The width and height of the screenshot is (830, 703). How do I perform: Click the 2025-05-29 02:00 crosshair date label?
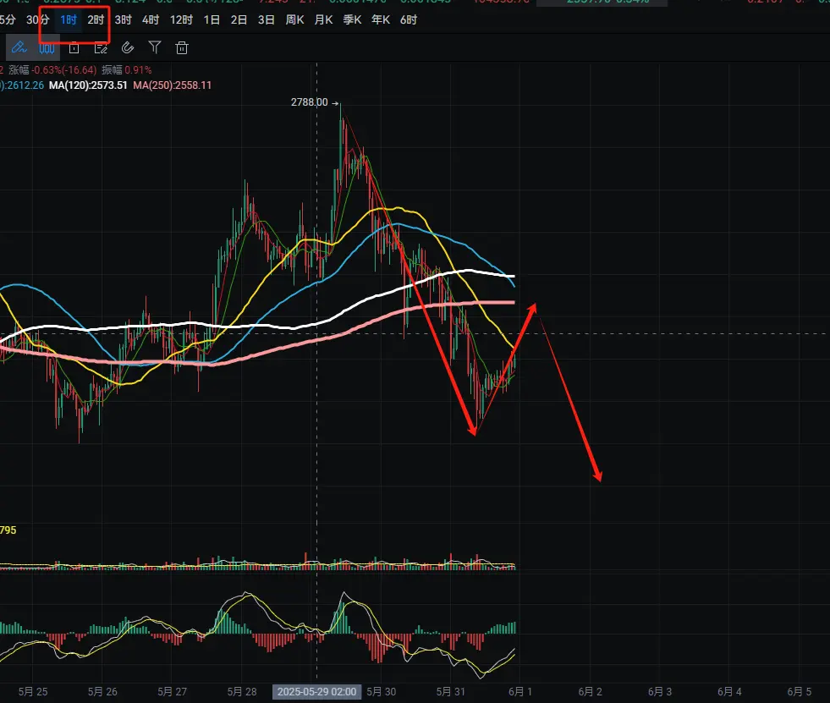coord(316,692)
